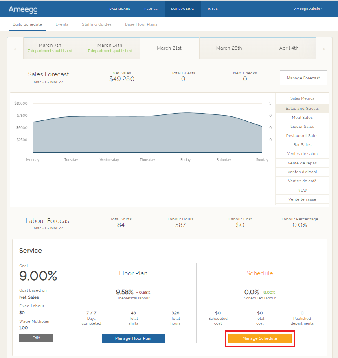Click the Manage Schedule button
The height and width of the screenshot is (358, 338).
click(x=259, y=338)
